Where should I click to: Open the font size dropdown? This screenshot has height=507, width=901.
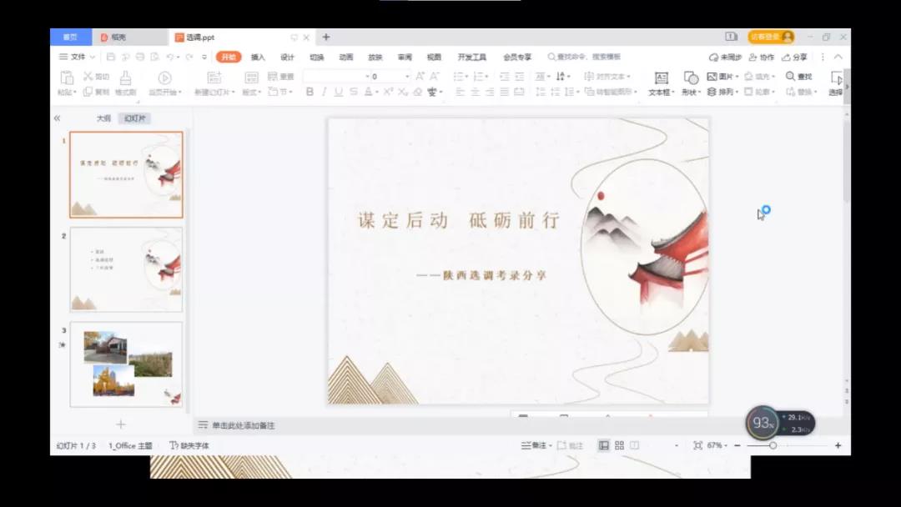[x=407, y=77]
